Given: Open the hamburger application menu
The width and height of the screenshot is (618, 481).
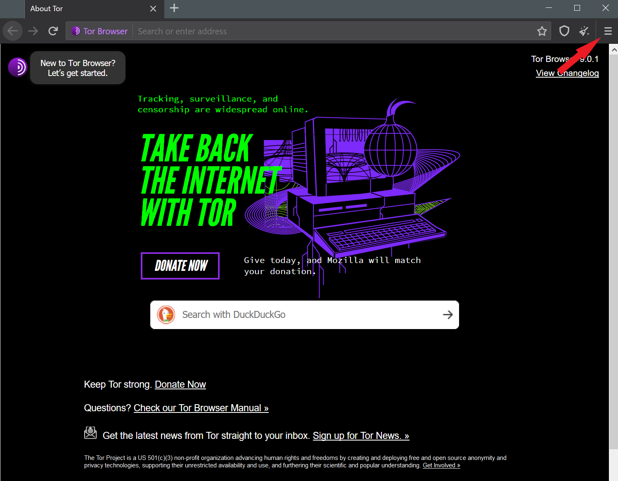Looking at the screenshot, I should pos(608,31).
